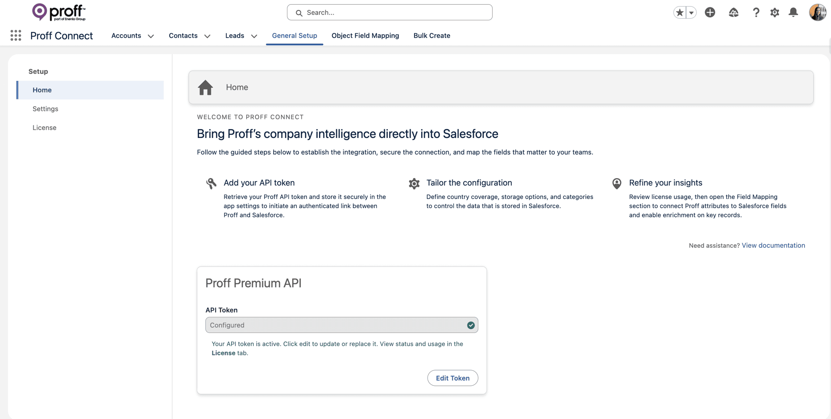Click the checkmark badge in the Configured field

[x=471, y=325]
